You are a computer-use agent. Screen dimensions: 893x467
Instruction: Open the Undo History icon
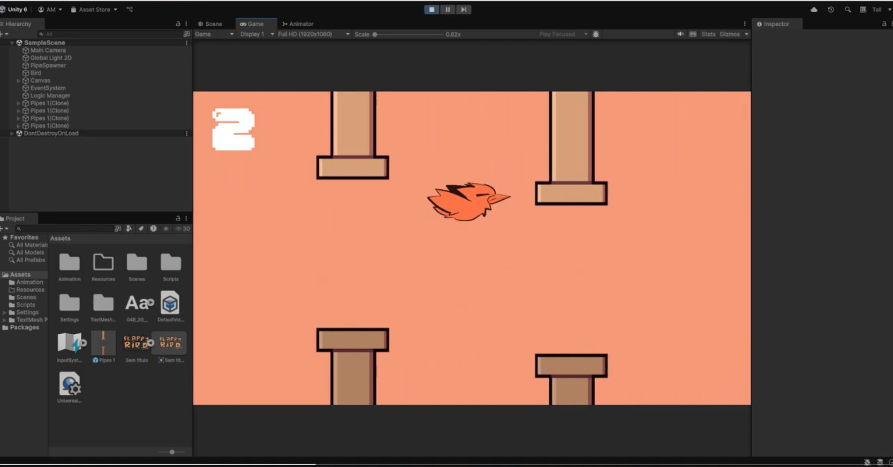[831, 9]
